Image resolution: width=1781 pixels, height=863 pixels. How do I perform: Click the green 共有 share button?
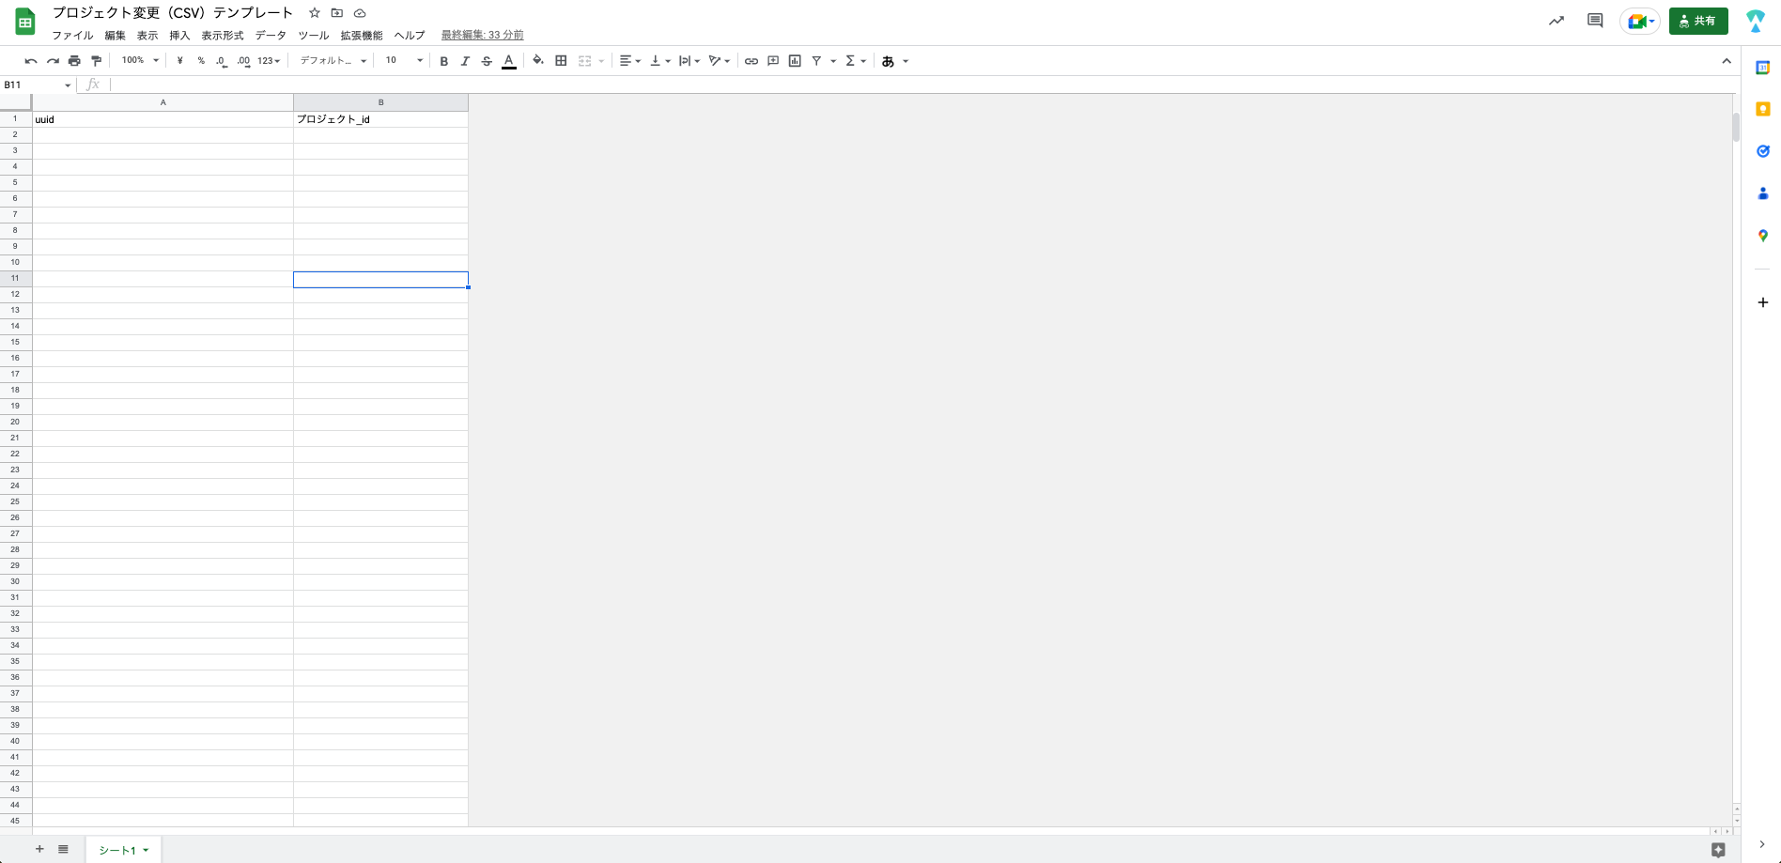pos(1697,21)
